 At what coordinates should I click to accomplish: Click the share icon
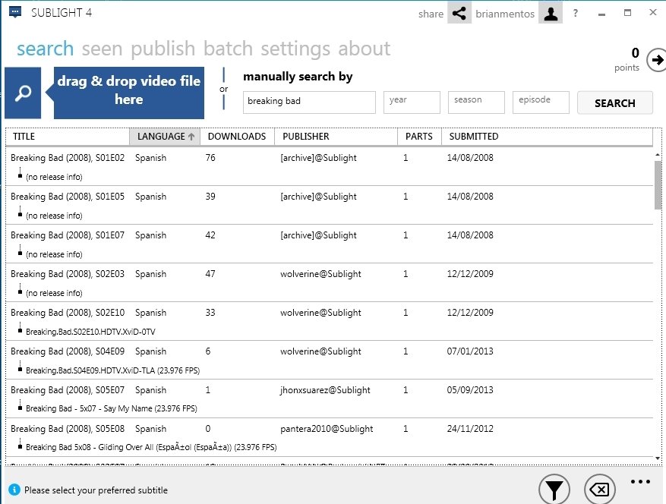coord(459,13)
